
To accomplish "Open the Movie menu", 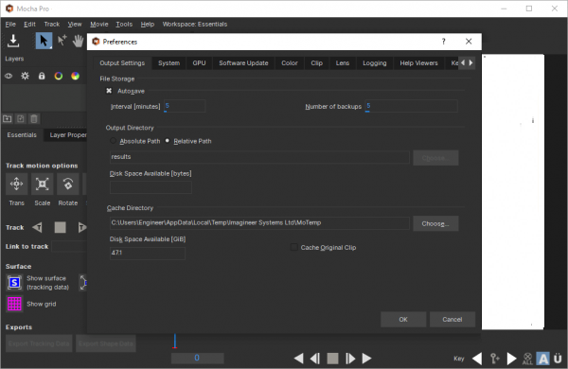I will (x=99, y=25).
